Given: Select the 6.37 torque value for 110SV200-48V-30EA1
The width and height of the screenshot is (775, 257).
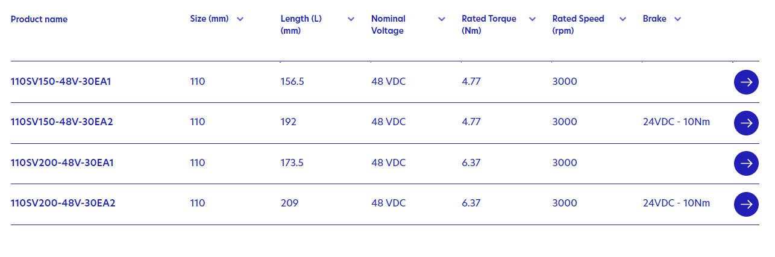Looking at the screenshot, I should (471, 163).
